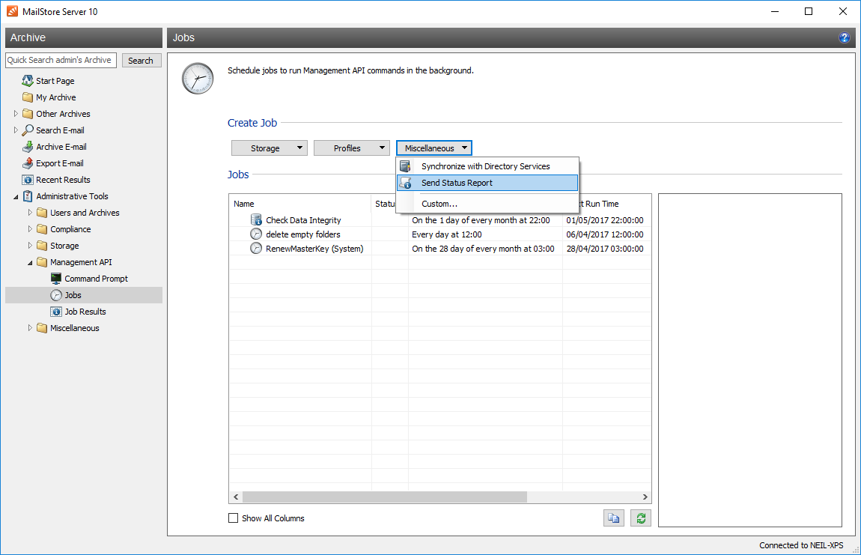
Task: Click the delete empty folders clock icon
Action: [x=256, y=234]
